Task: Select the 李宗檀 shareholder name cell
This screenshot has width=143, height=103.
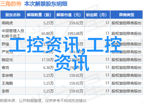Action: click(x=7, y=75)
